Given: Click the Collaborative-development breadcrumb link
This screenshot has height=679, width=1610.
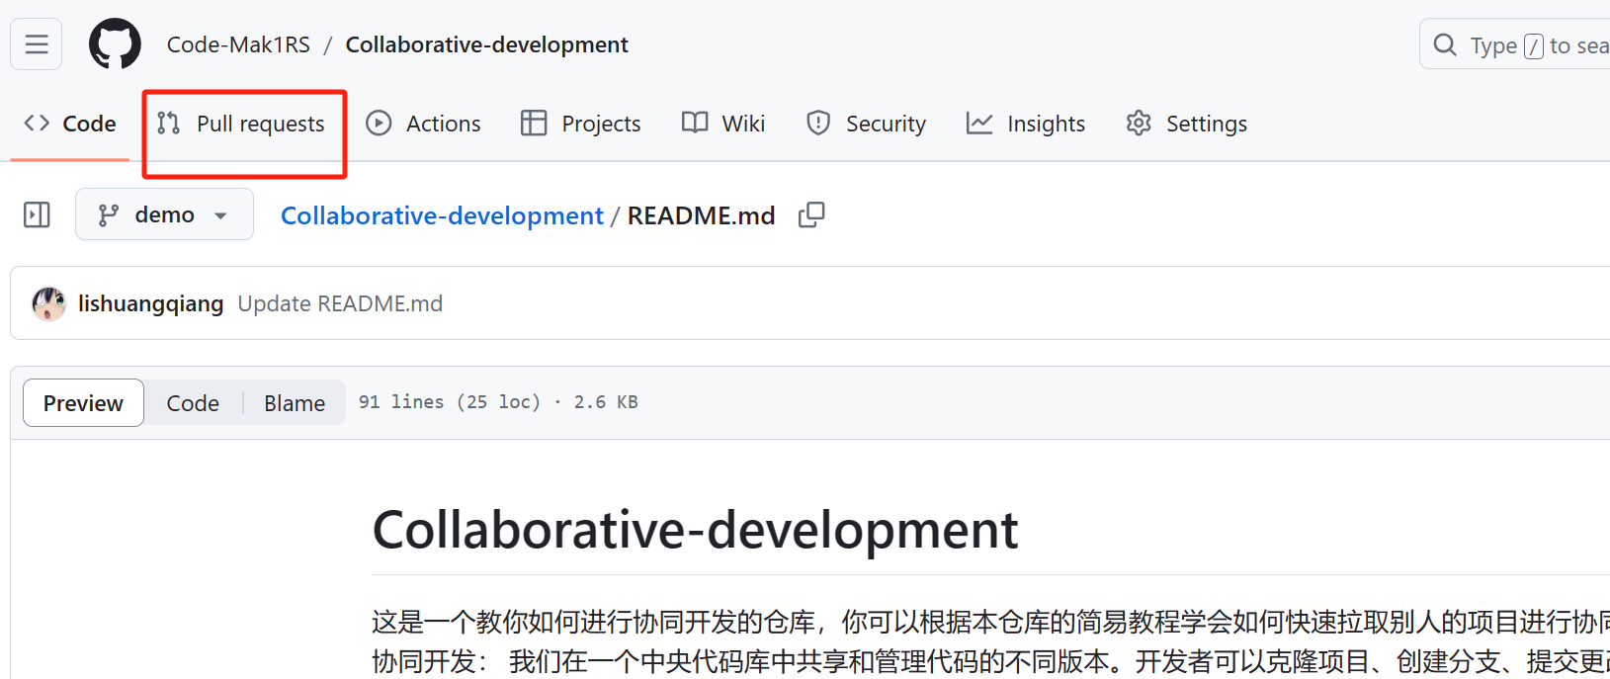Looking at the screenshot, I should point(442,215).
